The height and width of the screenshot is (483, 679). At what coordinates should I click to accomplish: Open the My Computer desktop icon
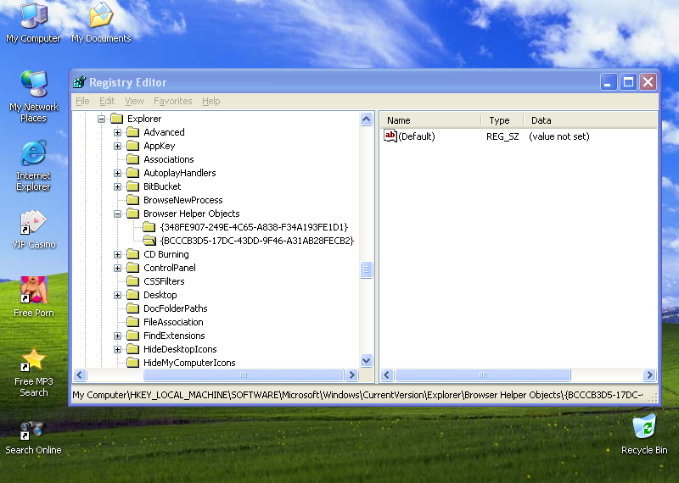33,16
